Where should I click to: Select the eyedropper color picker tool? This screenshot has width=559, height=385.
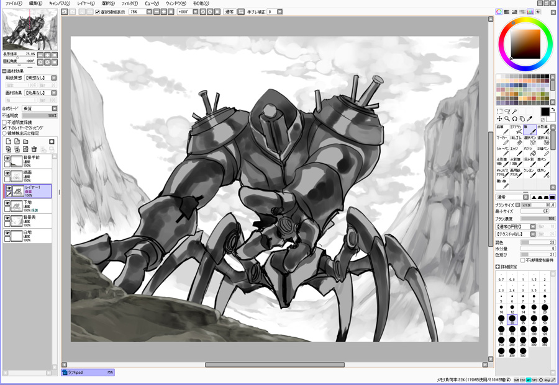529,119
